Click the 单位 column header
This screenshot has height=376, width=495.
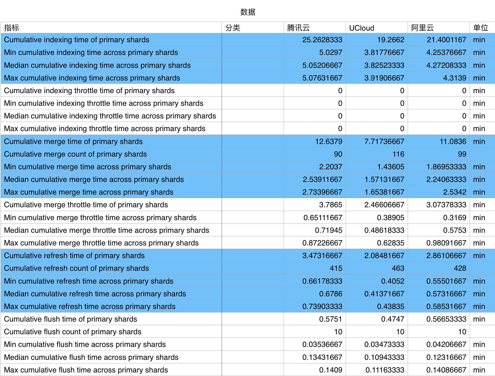pos(482,28)
